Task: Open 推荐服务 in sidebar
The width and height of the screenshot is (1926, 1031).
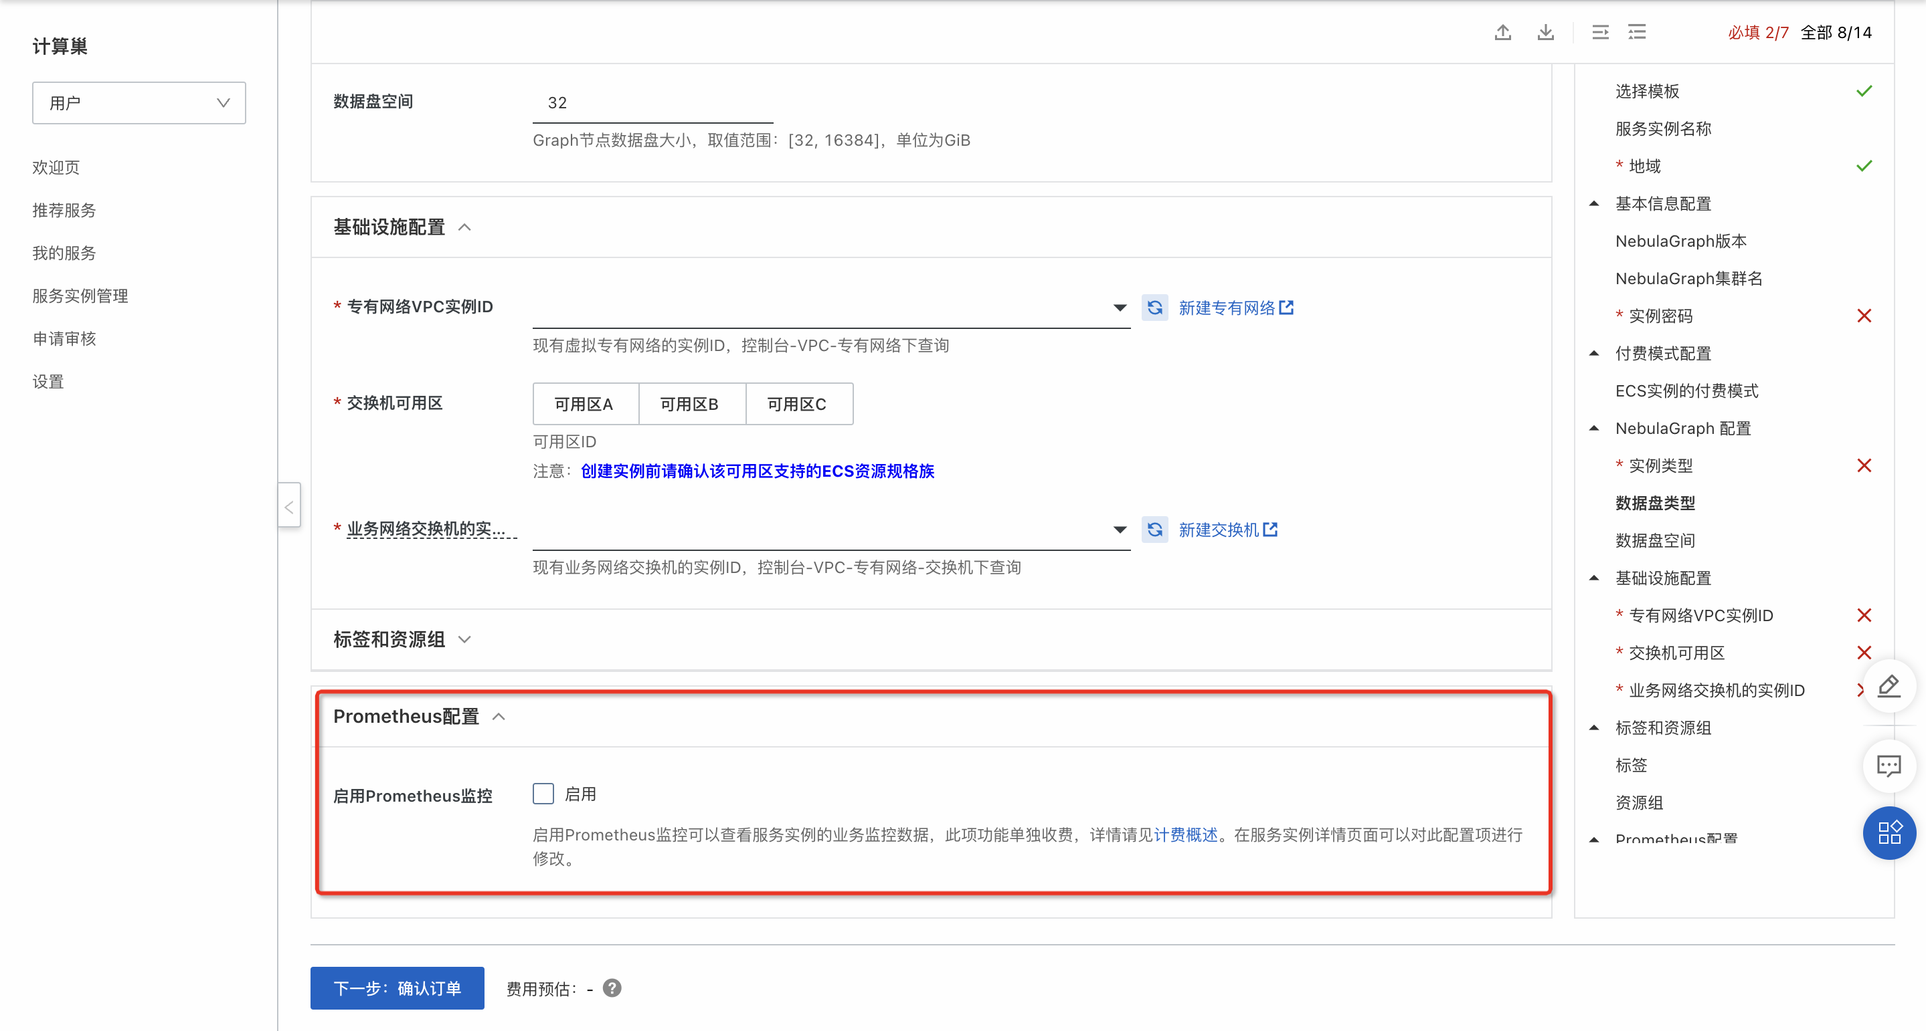Action: [x=64, y=209]
